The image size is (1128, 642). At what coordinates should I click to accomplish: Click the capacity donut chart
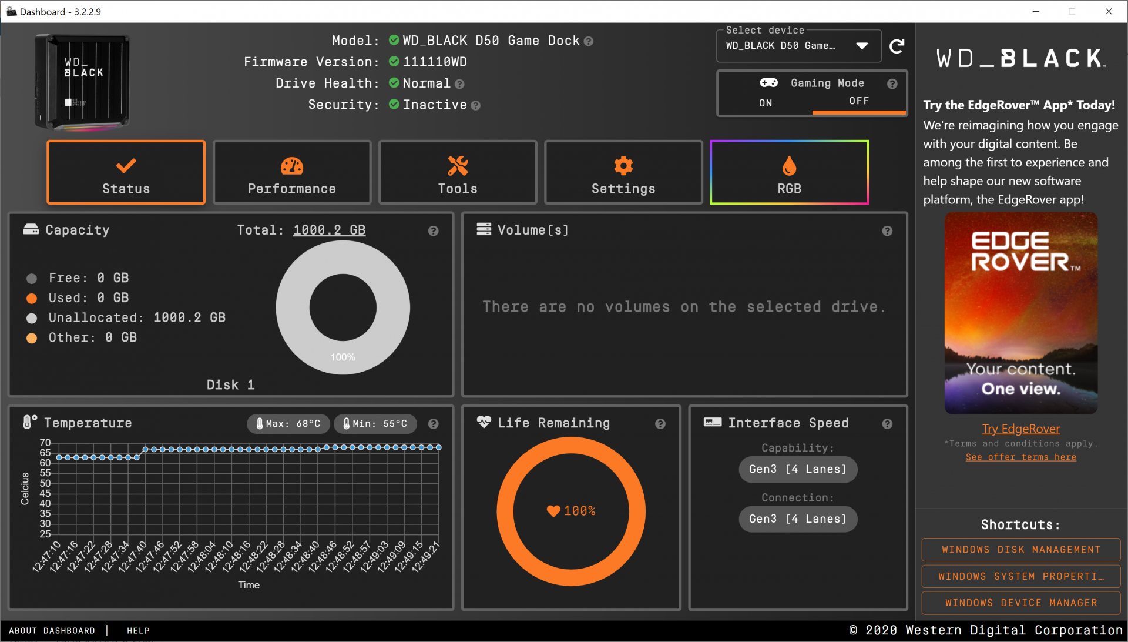[x=343, y=307]
